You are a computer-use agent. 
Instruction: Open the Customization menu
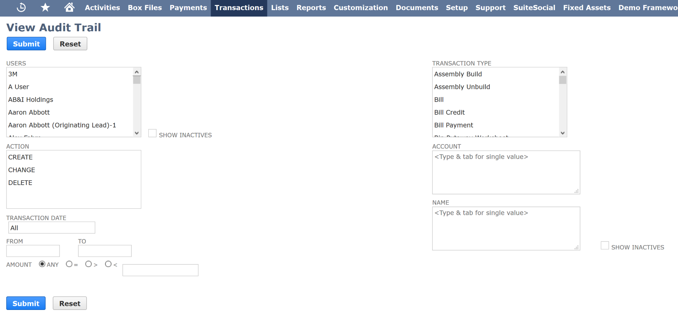tap(360, 8)
